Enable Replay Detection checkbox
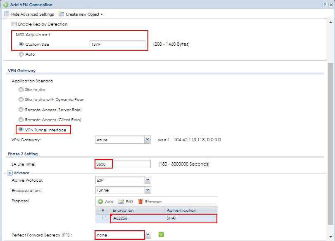The height and width of the screenshot is (241, 335). (x=14, y=24)
